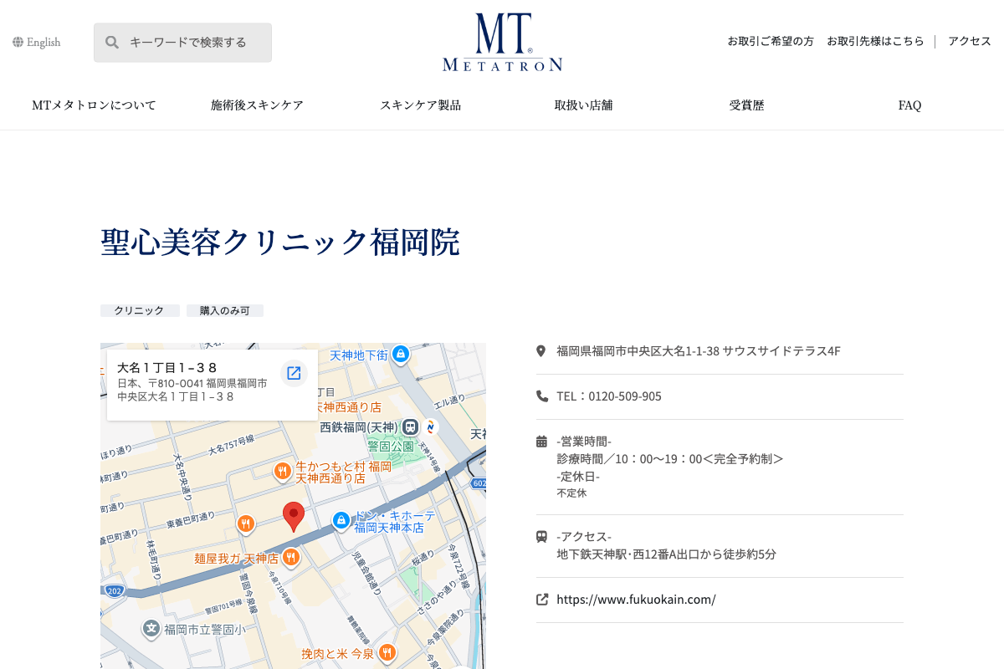Visit https://www.fukuokain.com/ link

coord(637,600)
